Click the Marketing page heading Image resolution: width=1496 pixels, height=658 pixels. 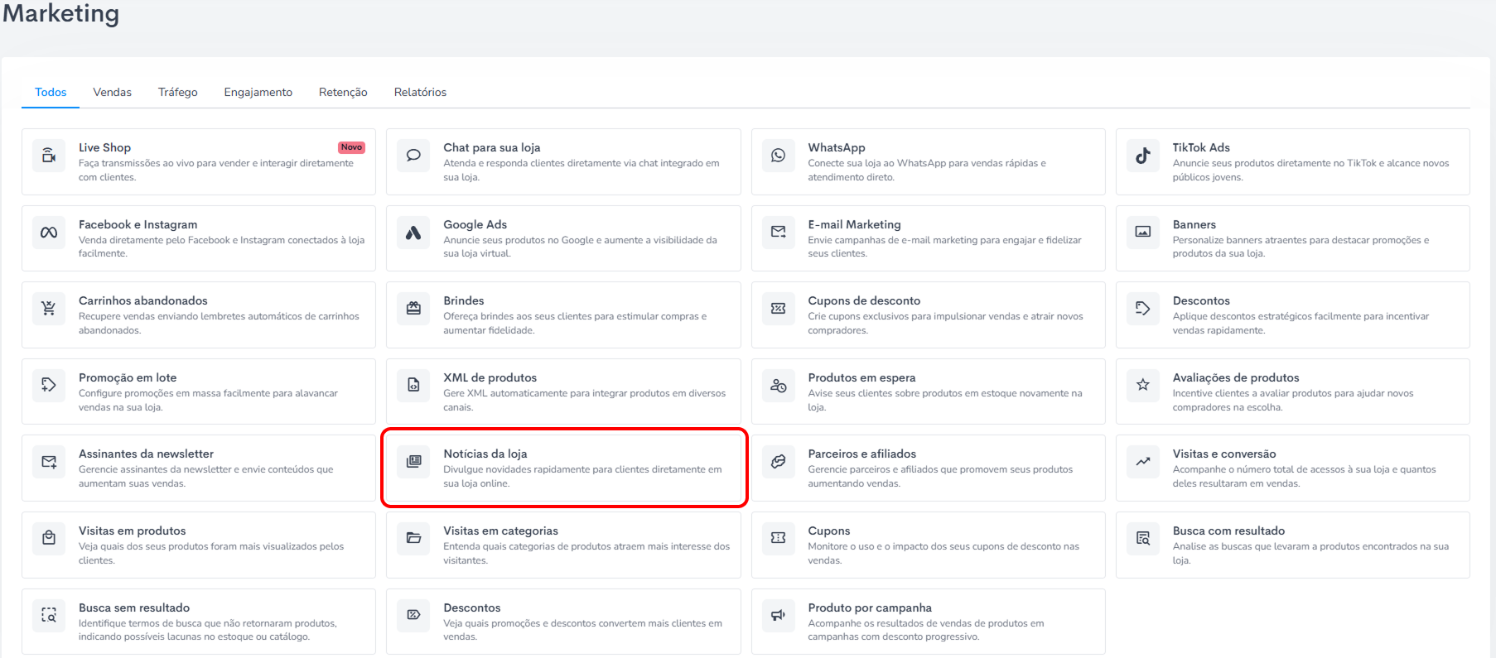click(x=61, y=13)
